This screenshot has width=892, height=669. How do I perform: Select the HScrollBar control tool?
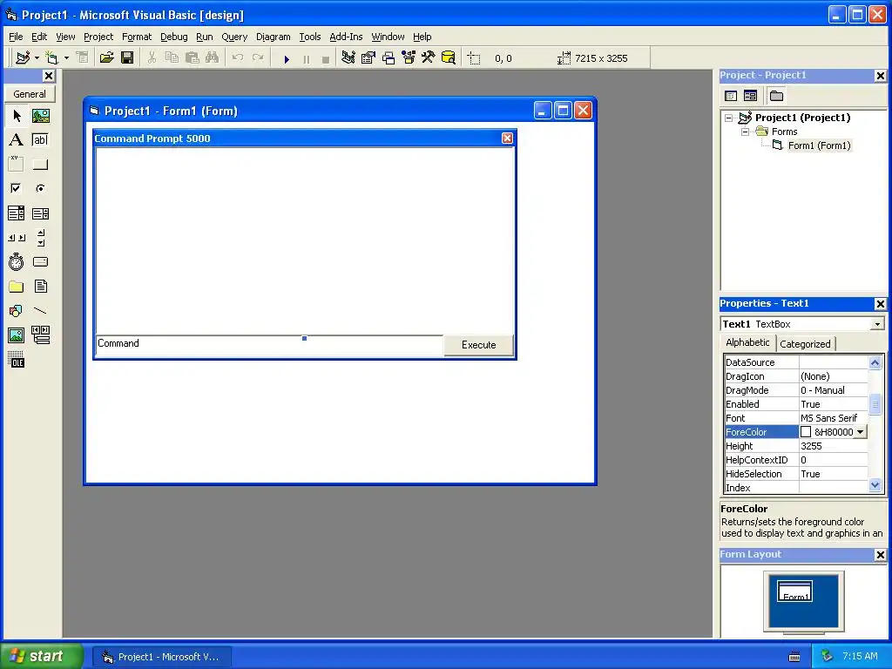click(x=17, y=238)
